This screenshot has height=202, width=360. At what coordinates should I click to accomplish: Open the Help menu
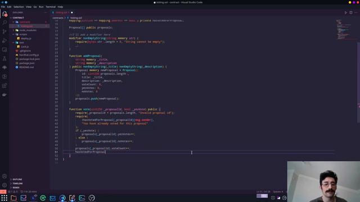pyautogui.click(x=60, y=7)
